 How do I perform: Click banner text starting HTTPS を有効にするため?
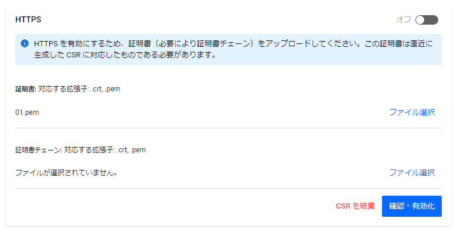click(x=233, y=44)
